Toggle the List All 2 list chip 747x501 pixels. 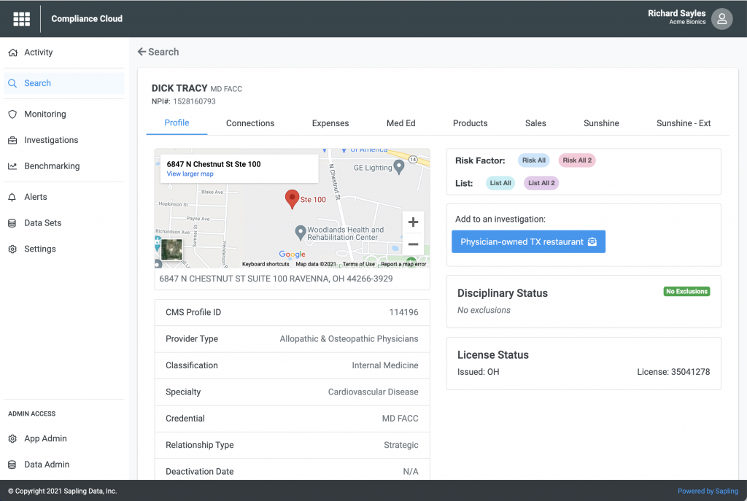tap(541, 182)
